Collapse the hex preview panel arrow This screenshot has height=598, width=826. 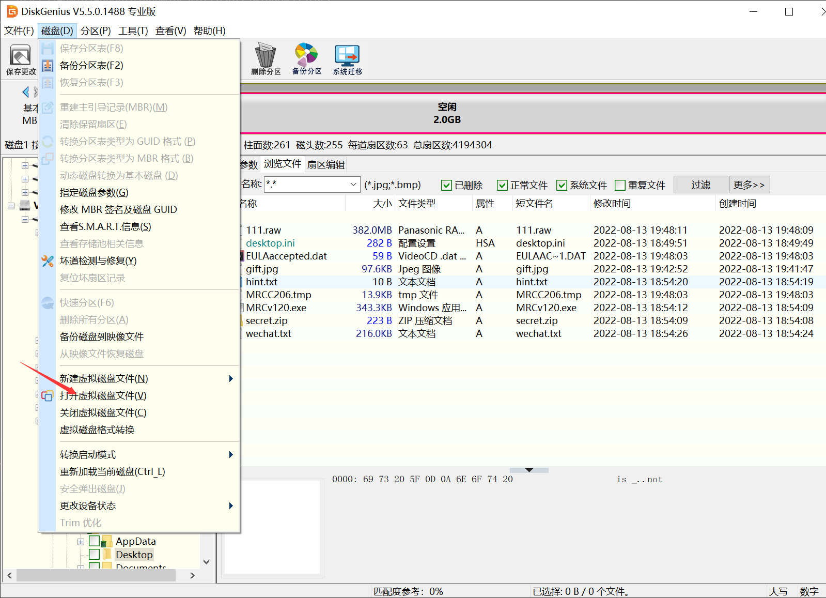pyautogui.click(x=529, y=470)
